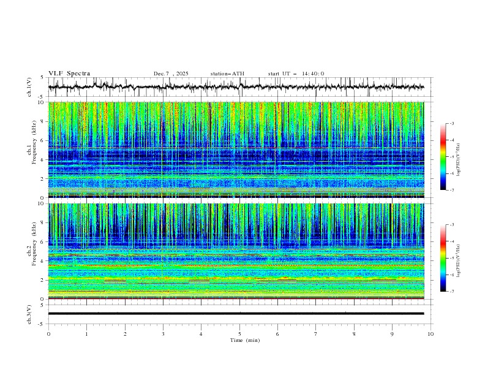Click the 'Time (min)' x-axis label
Image resolution: width=485 pixels, height=375 pixels.
coord(245,340)
